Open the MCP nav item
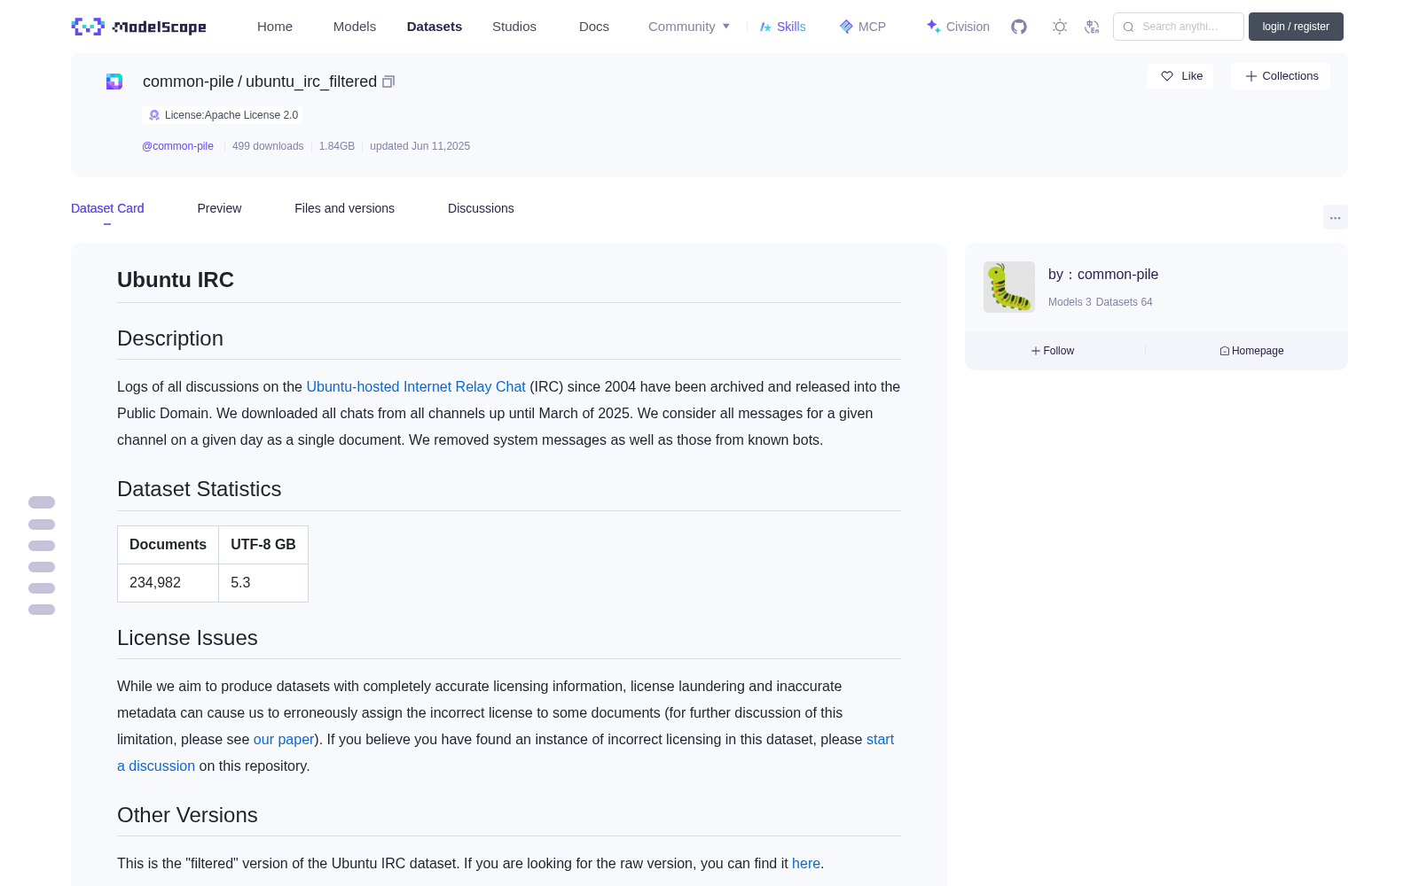The height and width of the screenshot is (886, 1419). (863, 27)
